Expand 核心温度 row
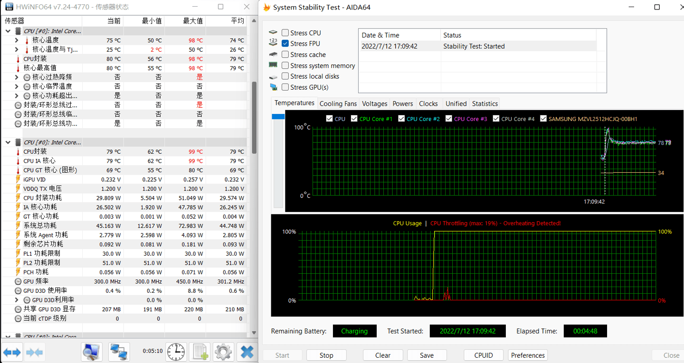 (x=17, y=40)
